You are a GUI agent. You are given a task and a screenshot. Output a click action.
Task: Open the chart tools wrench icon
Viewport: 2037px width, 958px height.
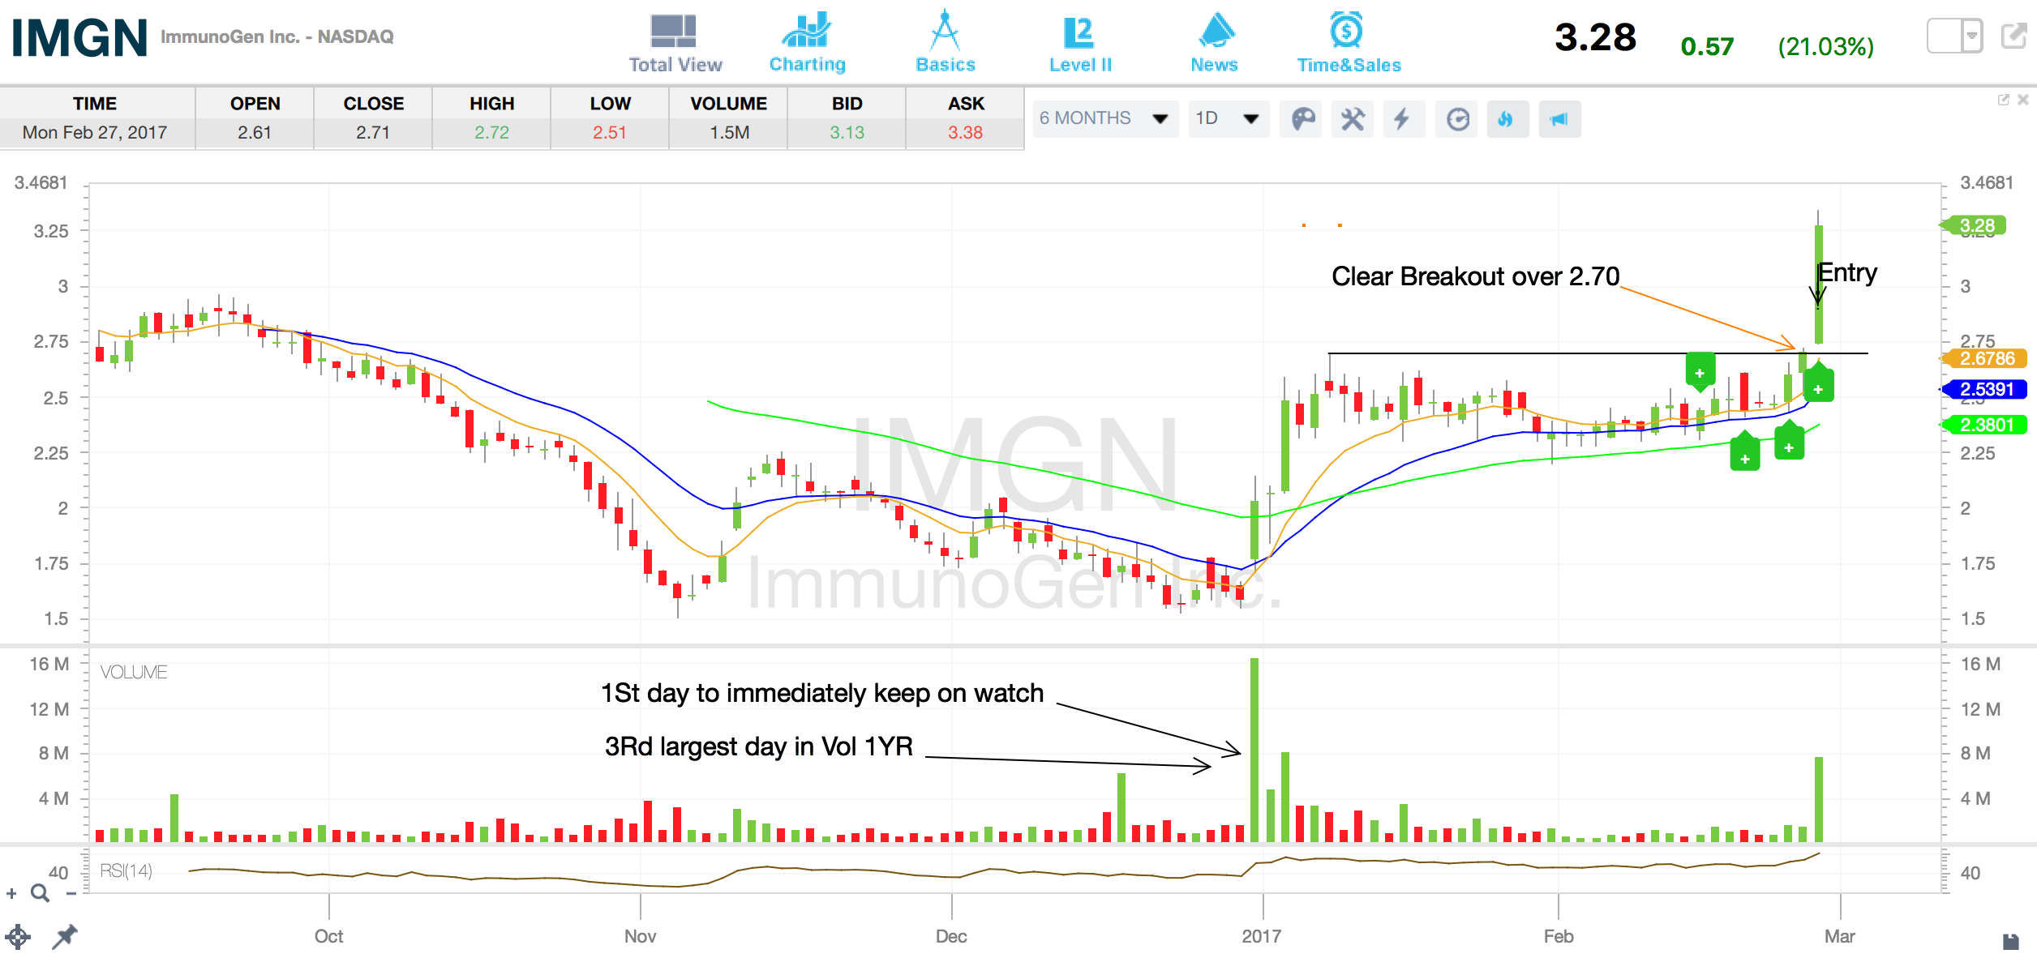1353,120
